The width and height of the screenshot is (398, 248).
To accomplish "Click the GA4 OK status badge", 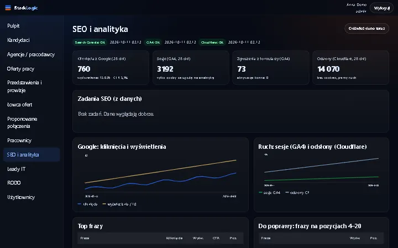I will tap(153, 42).
